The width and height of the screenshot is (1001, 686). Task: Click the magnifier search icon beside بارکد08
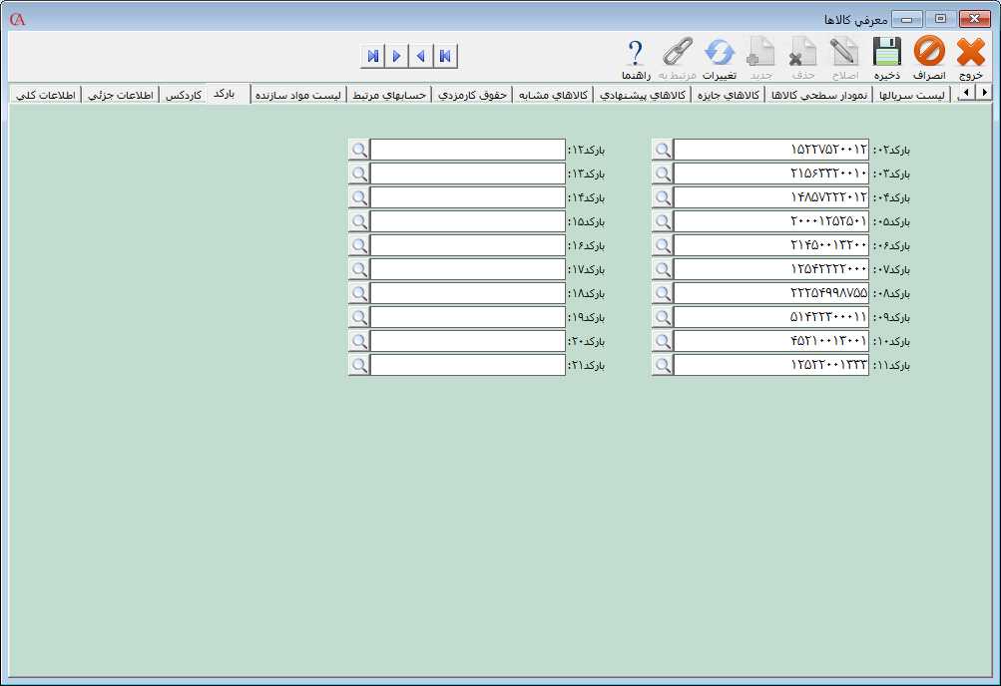[x=662, y=293]
